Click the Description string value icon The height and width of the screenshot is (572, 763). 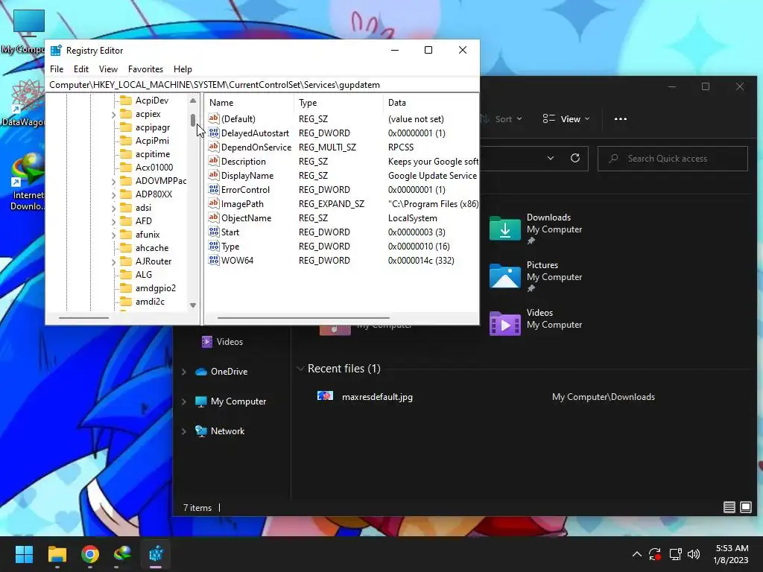tap(214, 161)
